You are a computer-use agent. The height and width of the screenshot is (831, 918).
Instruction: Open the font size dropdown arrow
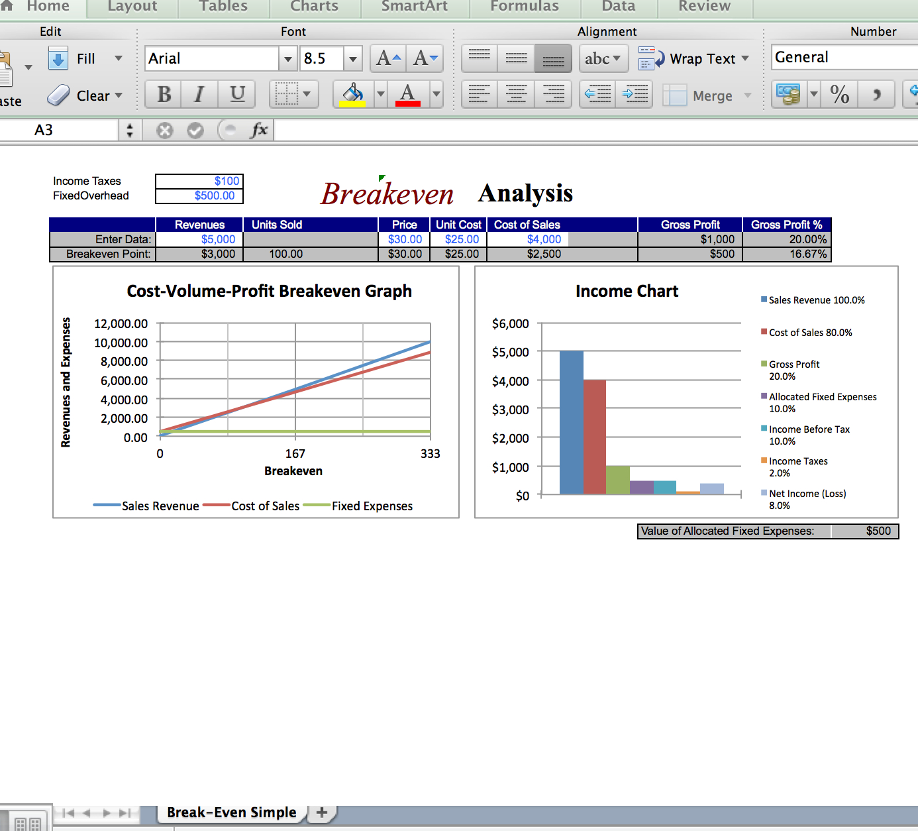pyautogui.click(x=353, y=58)
